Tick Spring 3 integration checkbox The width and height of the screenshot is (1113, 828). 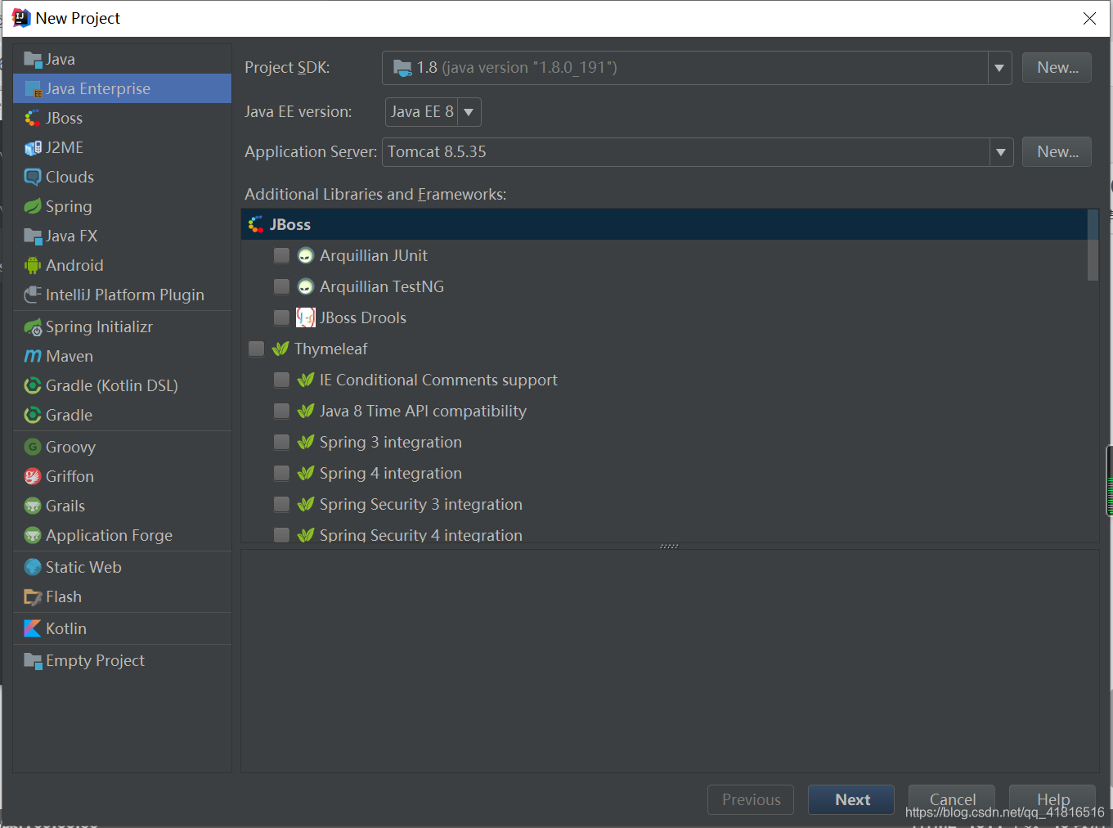(x=281, y=442)
